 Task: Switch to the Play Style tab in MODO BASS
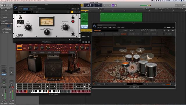[x=42, y=52]
